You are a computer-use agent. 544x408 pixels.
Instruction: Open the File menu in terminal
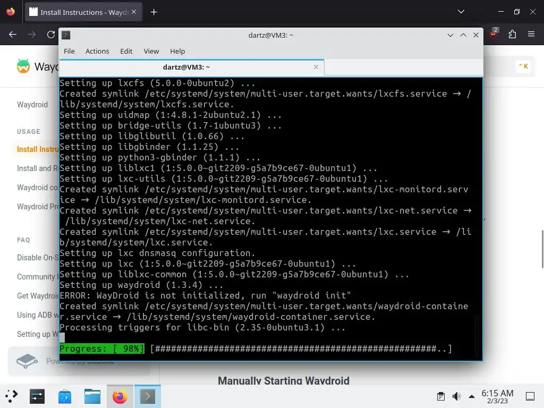pyautogui.click(x=69, y=51)
